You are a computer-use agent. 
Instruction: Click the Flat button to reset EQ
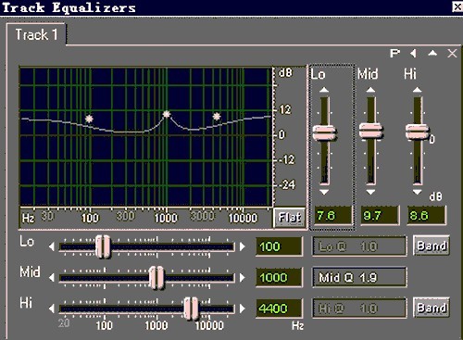(289, 218)
